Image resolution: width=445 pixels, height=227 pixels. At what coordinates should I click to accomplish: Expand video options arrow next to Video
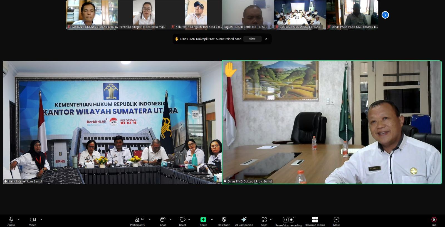[41, 219]
